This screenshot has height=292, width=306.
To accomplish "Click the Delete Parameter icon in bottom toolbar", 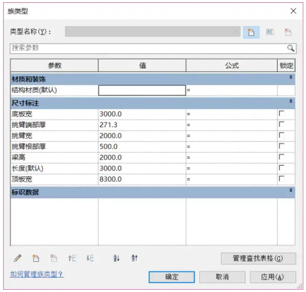I will point(54,258).
